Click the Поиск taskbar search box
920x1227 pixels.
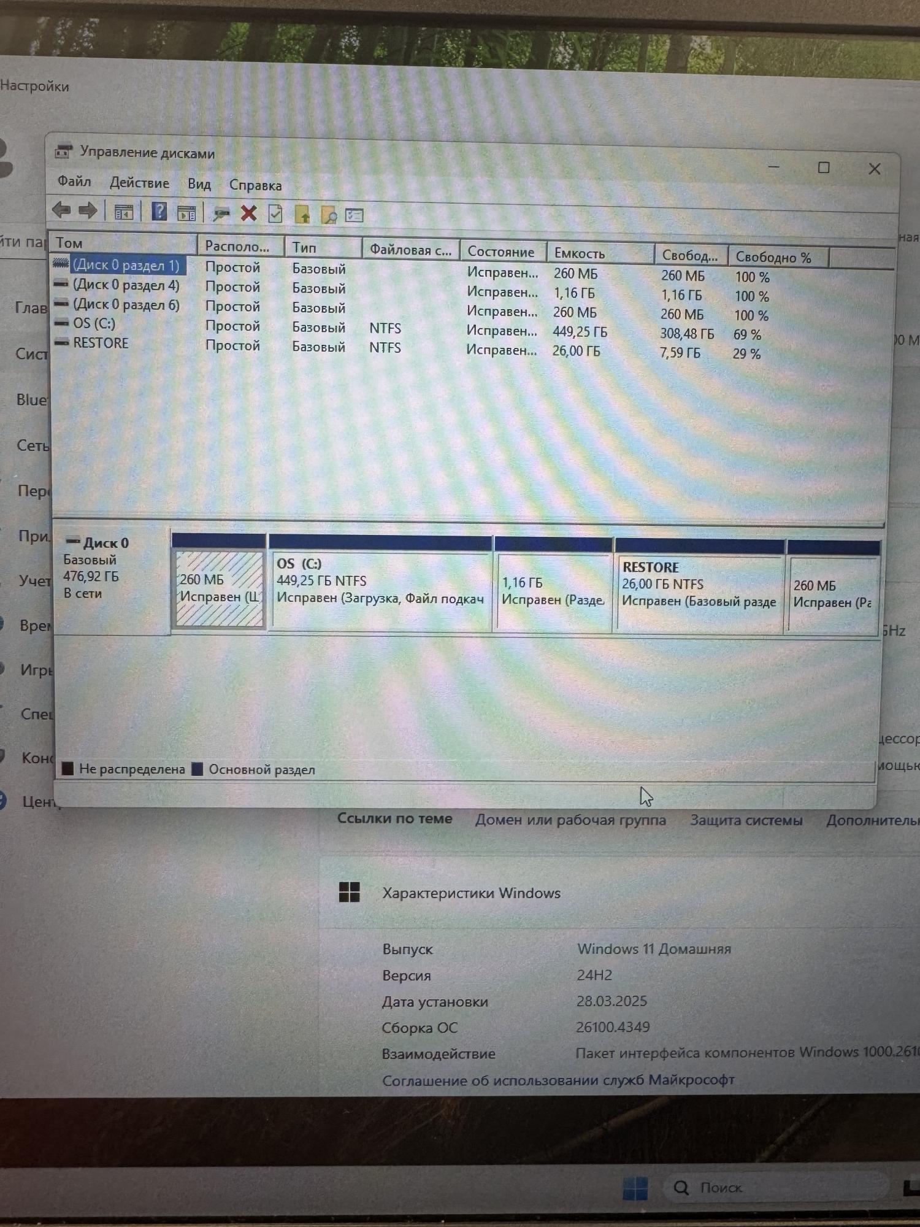pyautogui.click(x=776, y=1188)
